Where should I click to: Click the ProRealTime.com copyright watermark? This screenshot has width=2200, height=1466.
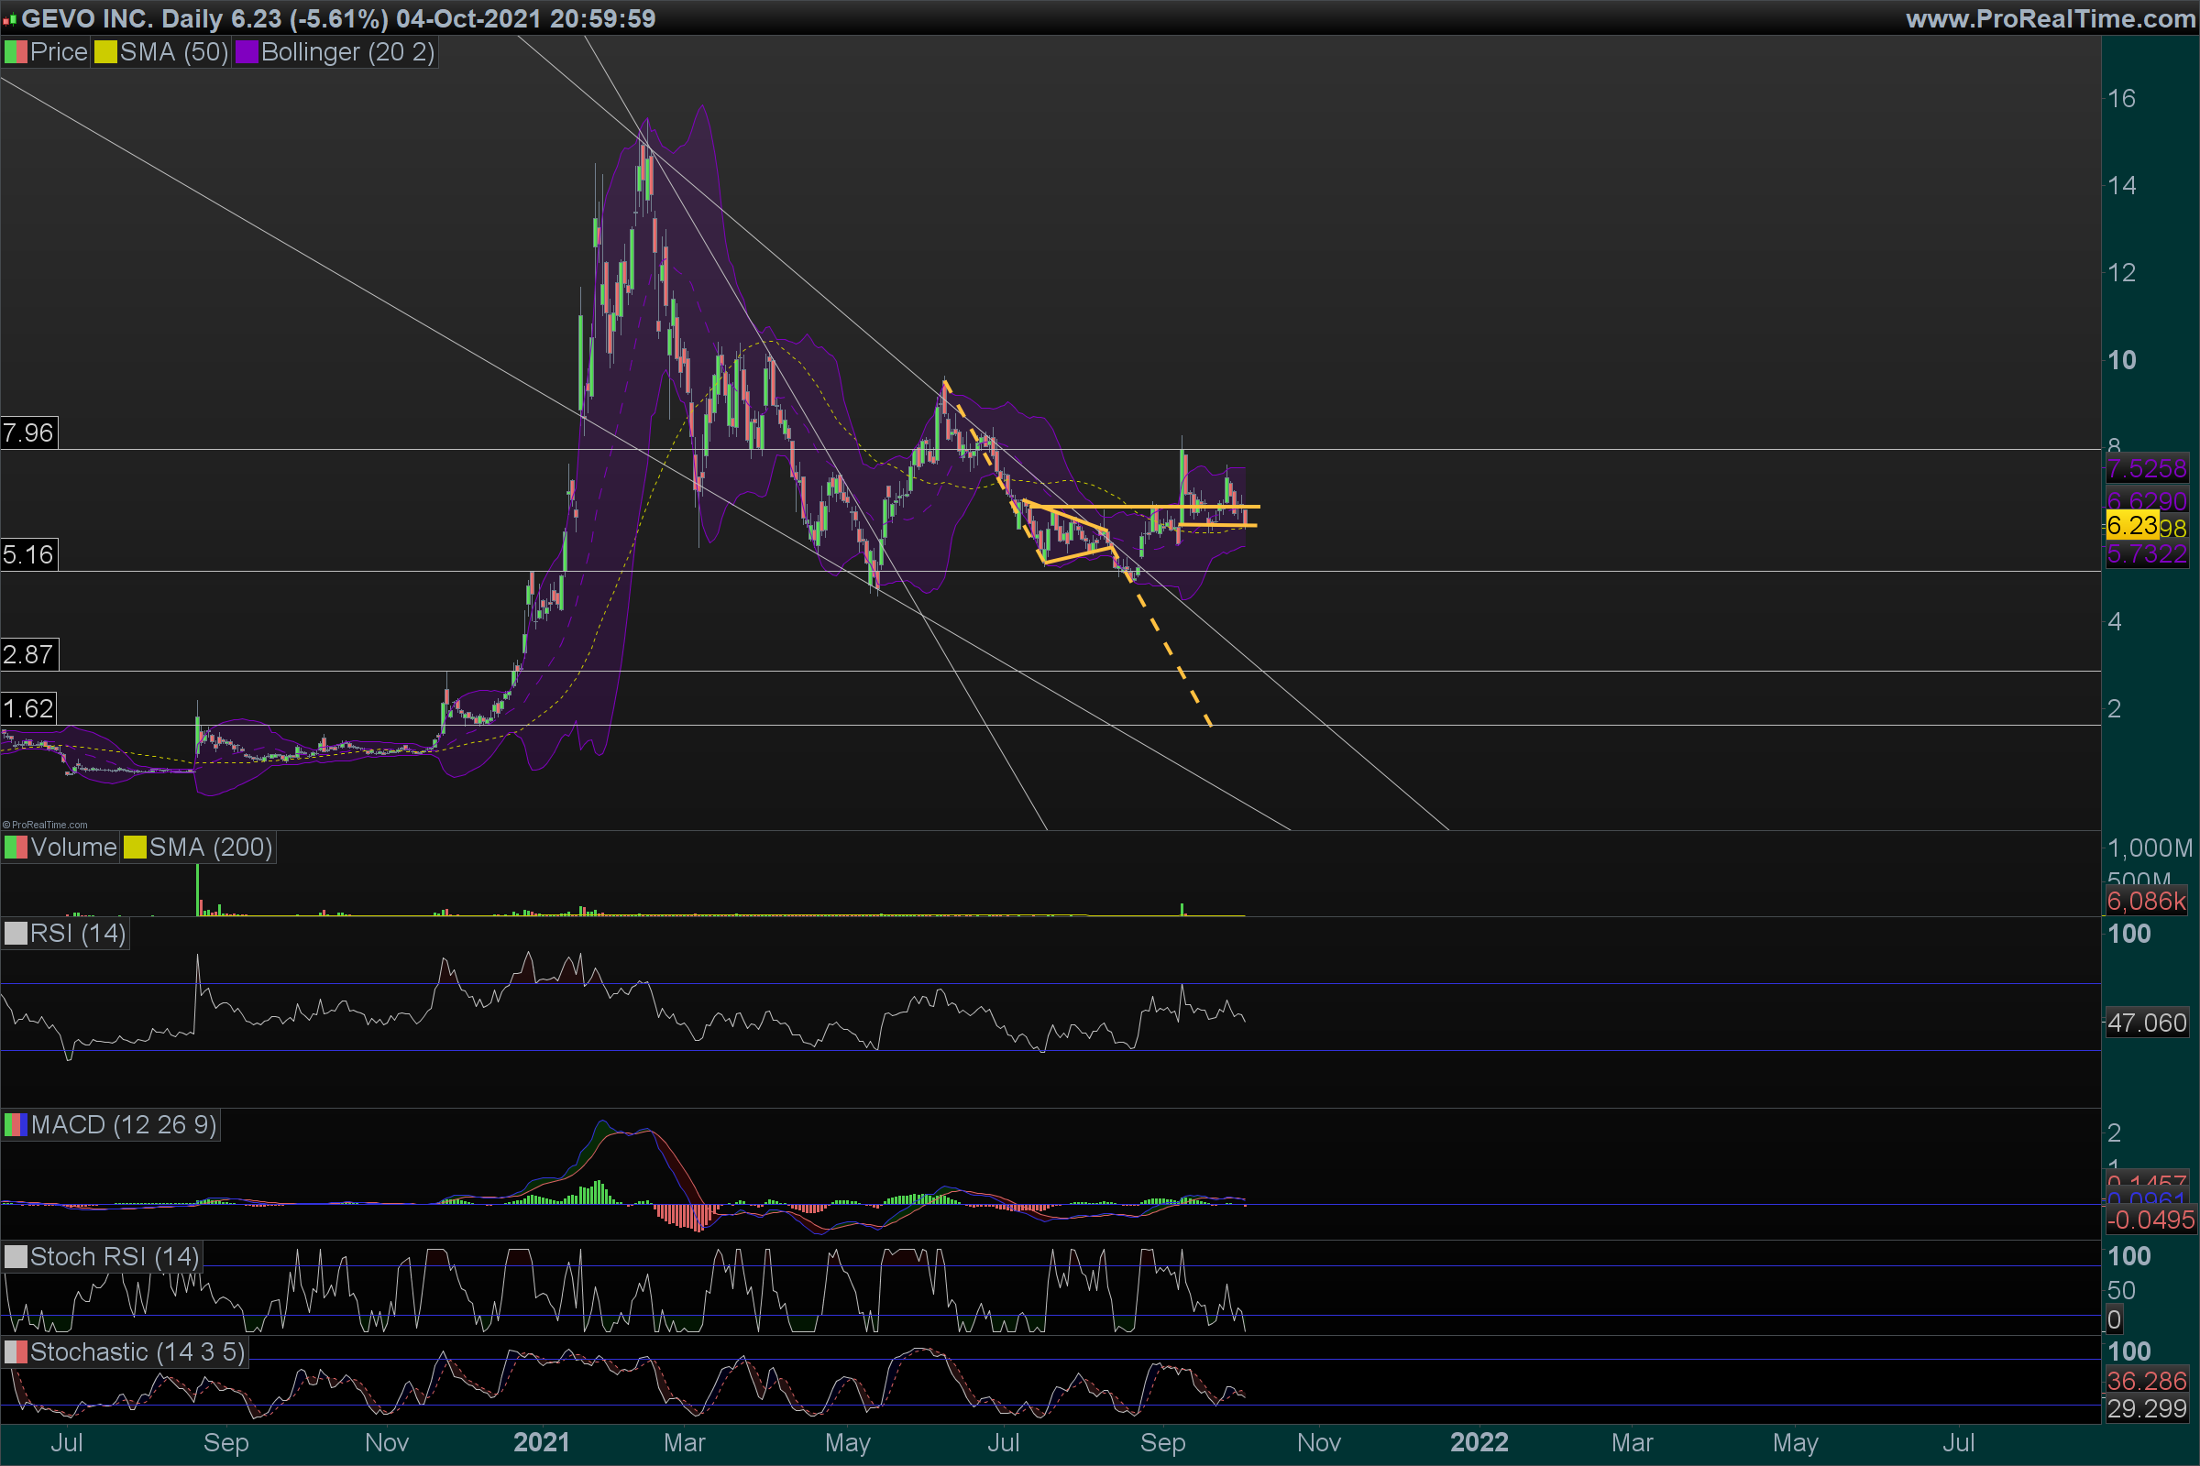point(45,825)
